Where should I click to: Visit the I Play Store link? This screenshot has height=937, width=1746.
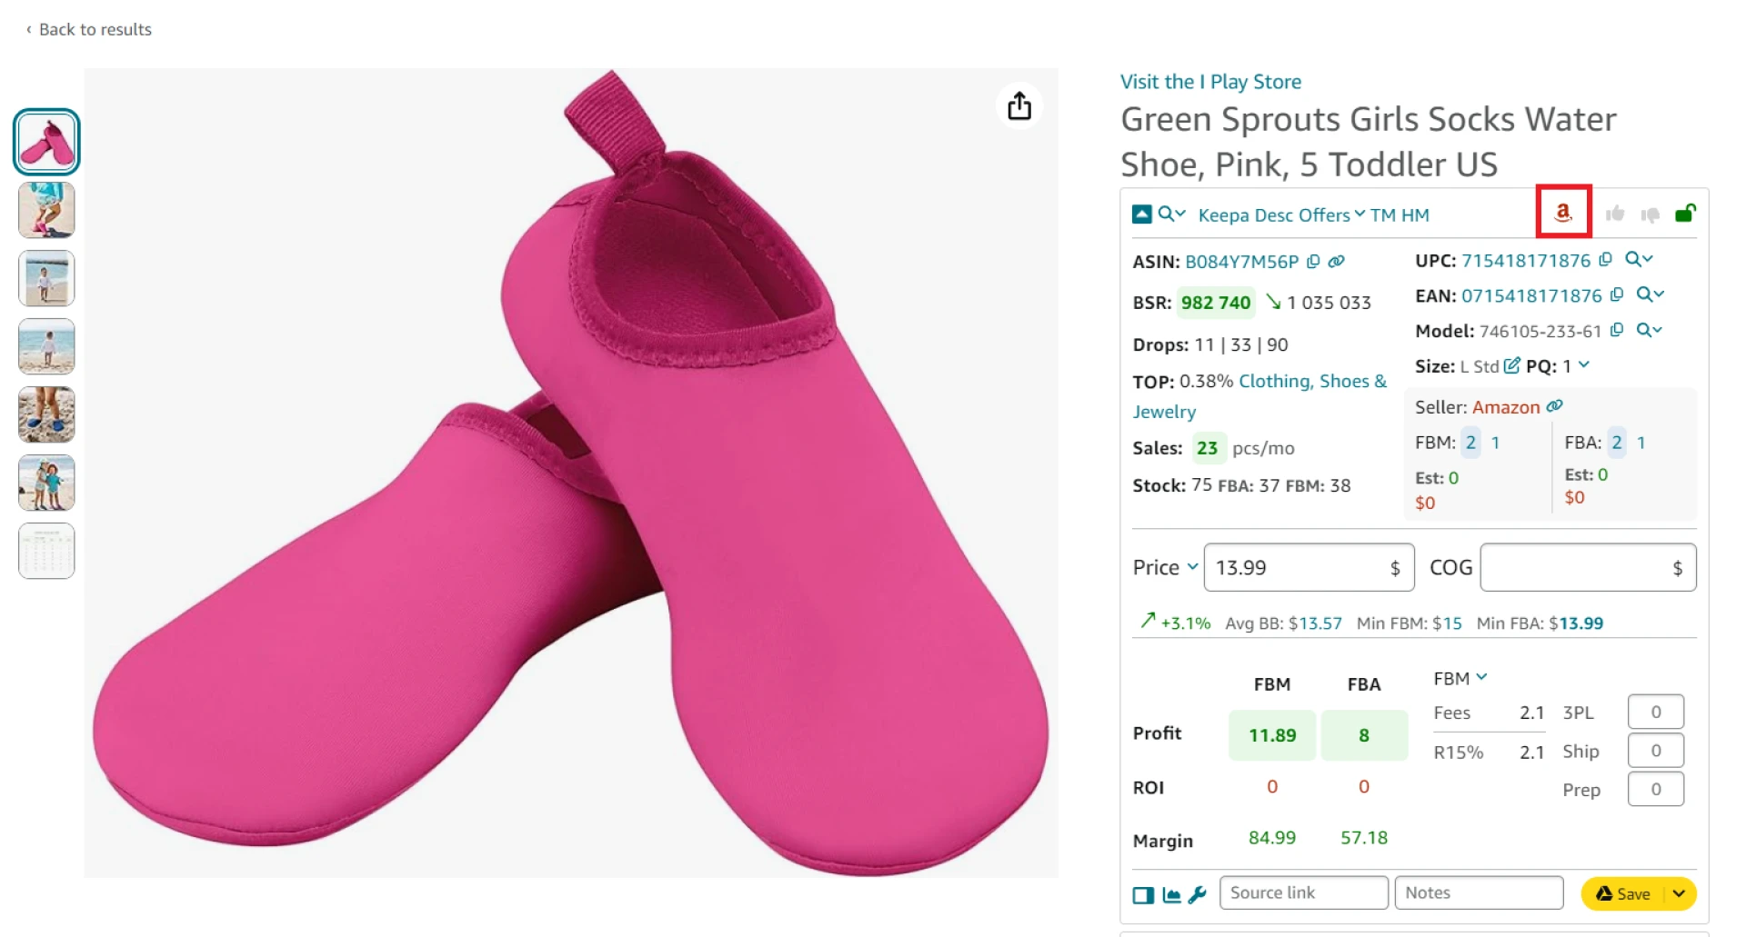pyautogui.click(x=1210, y=81)
